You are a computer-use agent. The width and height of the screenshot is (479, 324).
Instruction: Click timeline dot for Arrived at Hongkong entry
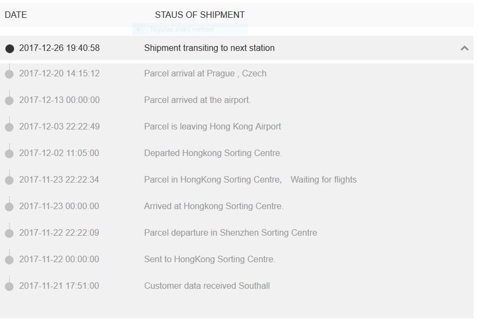[x=9, y=207]
